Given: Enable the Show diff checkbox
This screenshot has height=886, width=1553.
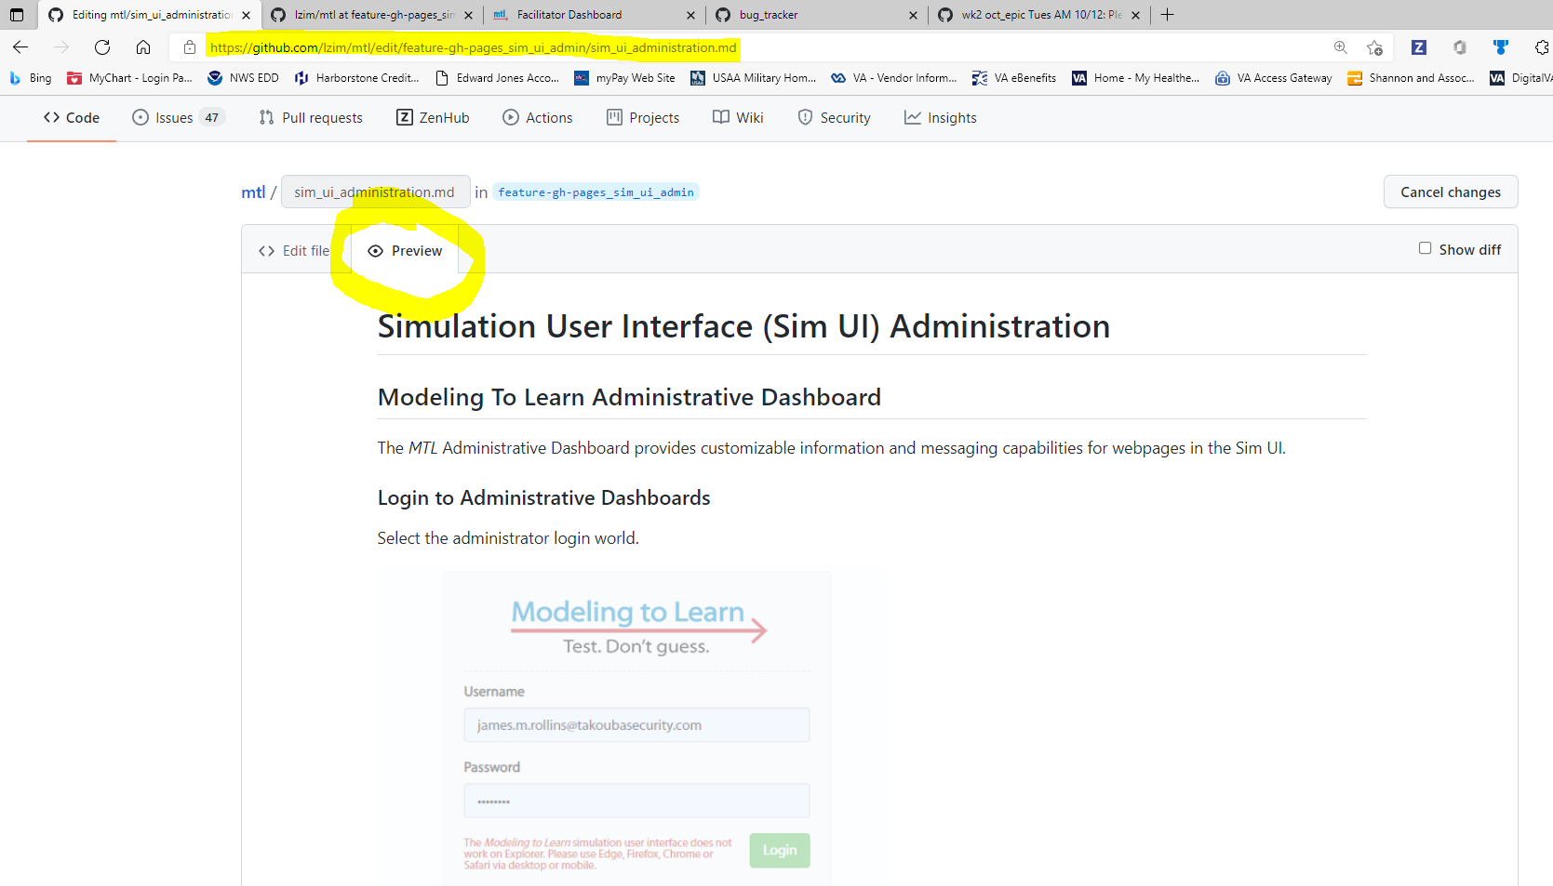Looking at the screenshot, I should coord(1425,247).
